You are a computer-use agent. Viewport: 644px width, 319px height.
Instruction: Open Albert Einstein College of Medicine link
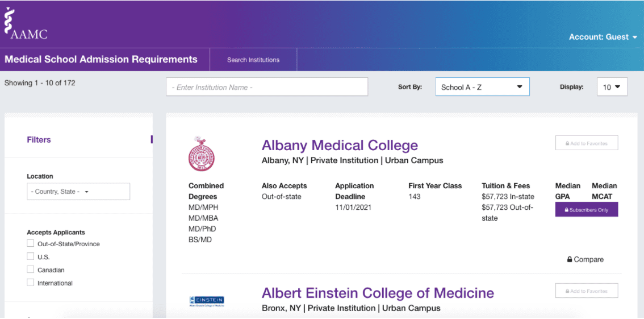(x=378, y=293)
